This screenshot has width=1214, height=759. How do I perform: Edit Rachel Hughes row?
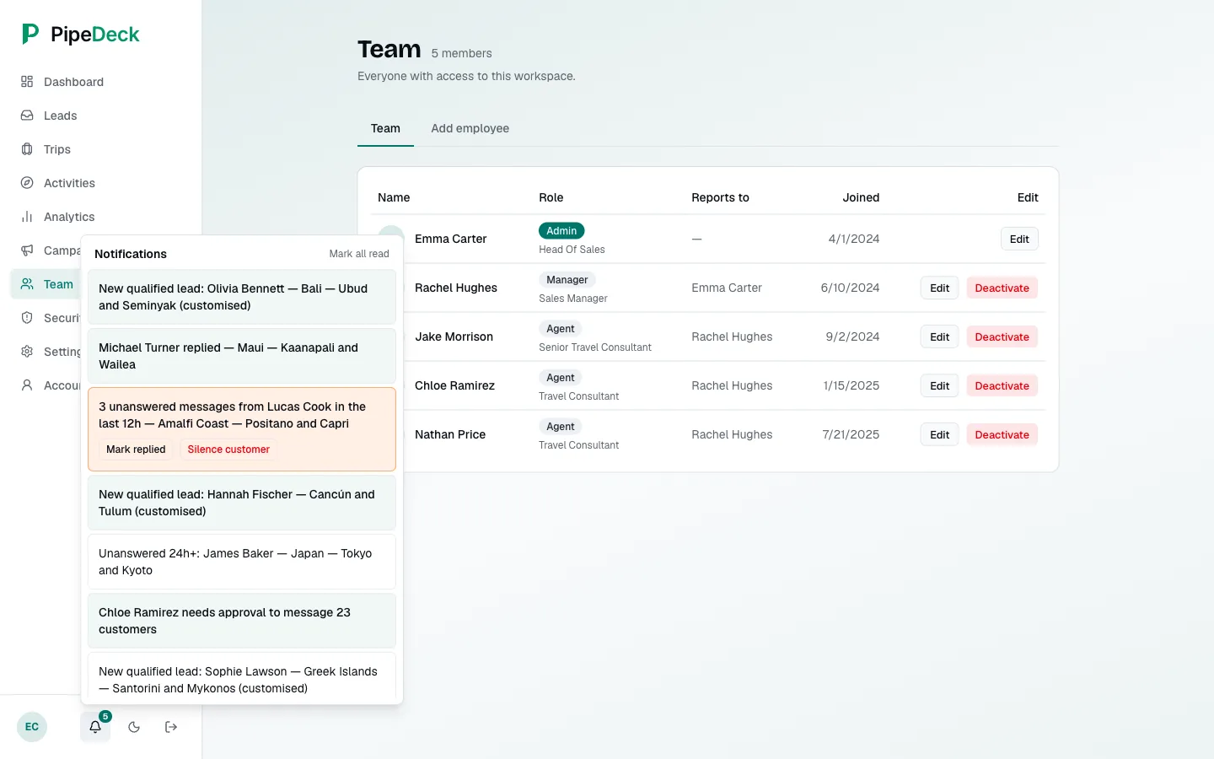coord(939,288)
